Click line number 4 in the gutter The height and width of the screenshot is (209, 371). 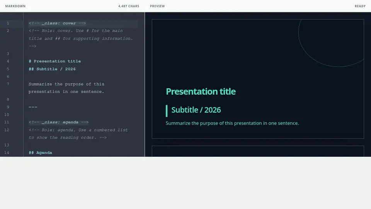pyautogui.click(x=8, y=61)
